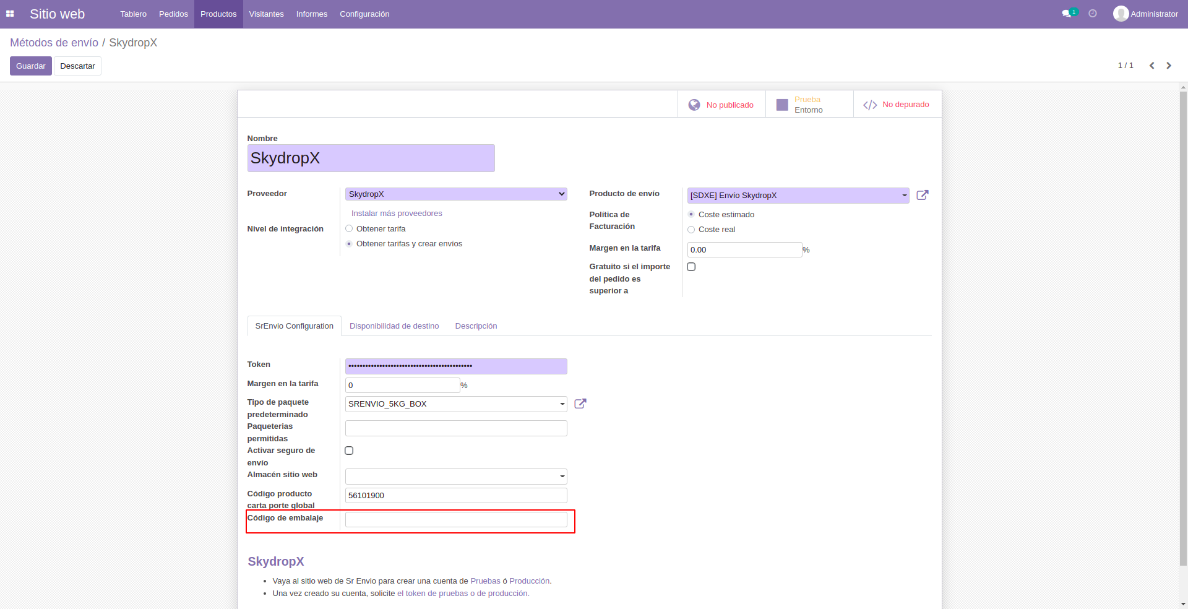This screenshot has width=1188, height=609.
Task: Open external link beside Tipo de paquete
Action: 580,404
